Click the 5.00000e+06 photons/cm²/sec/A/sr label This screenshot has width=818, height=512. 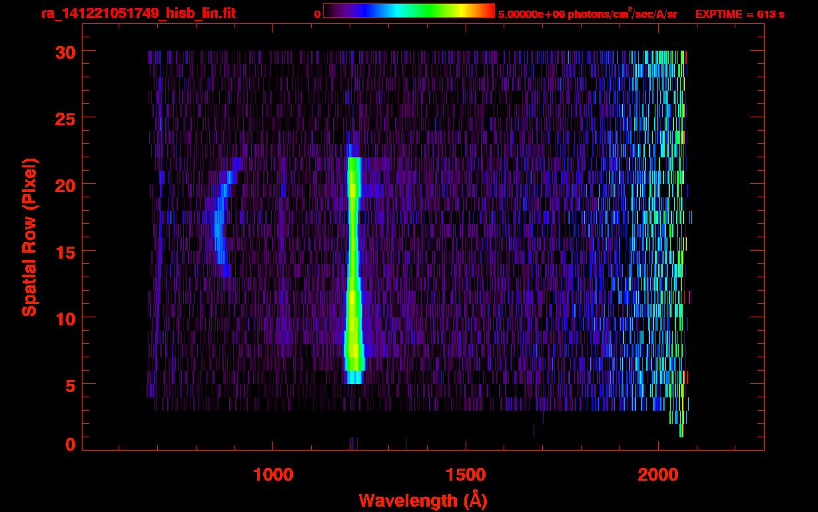tap(588, 13)
